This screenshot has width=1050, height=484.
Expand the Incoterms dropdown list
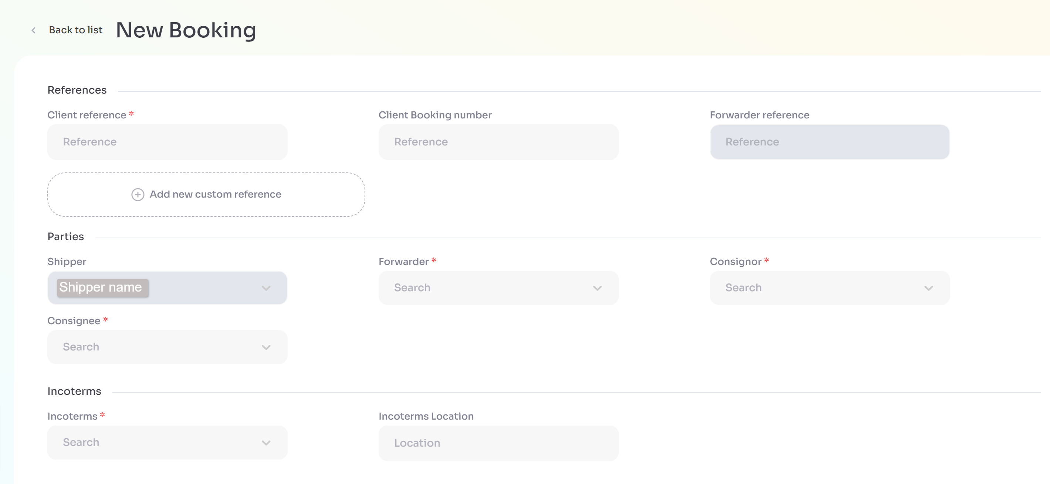(167, 443)
